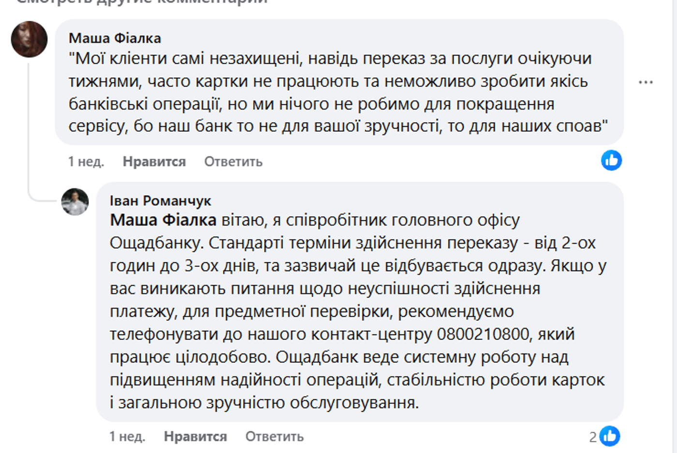This screenshot has height=453, width=677.
Task: Click the timestamp under Маша Фіалка's comment
Action: (86, 162)
